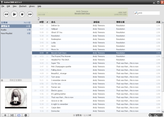The width and height of the screenshot is (164, 117).
Task: Click the 33 songs status bar text
Action: (82, 115)
